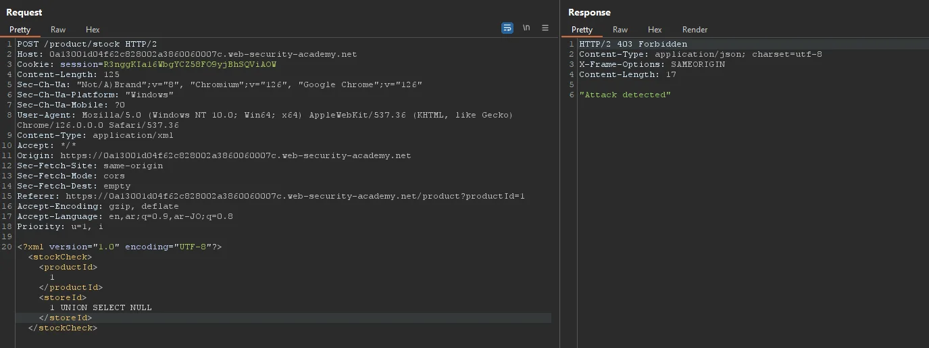Click response Content-Length: 17 header

627,74
